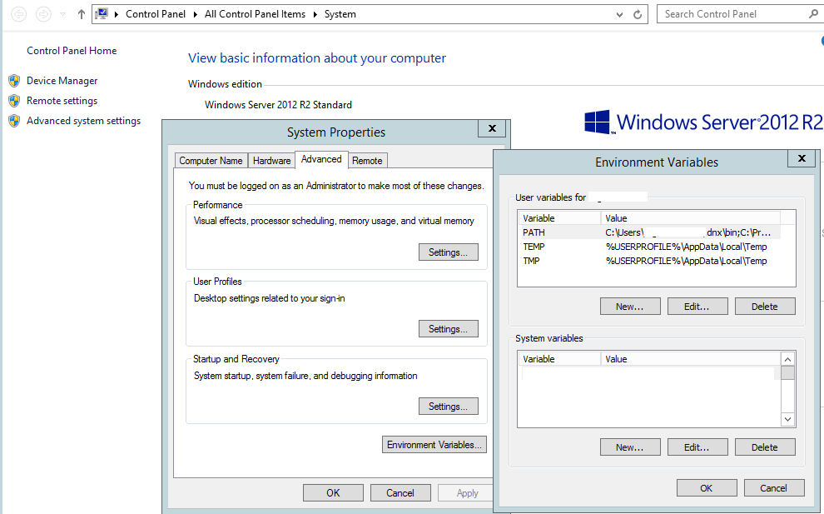Close the System Properties dialog

pos(492,128)
